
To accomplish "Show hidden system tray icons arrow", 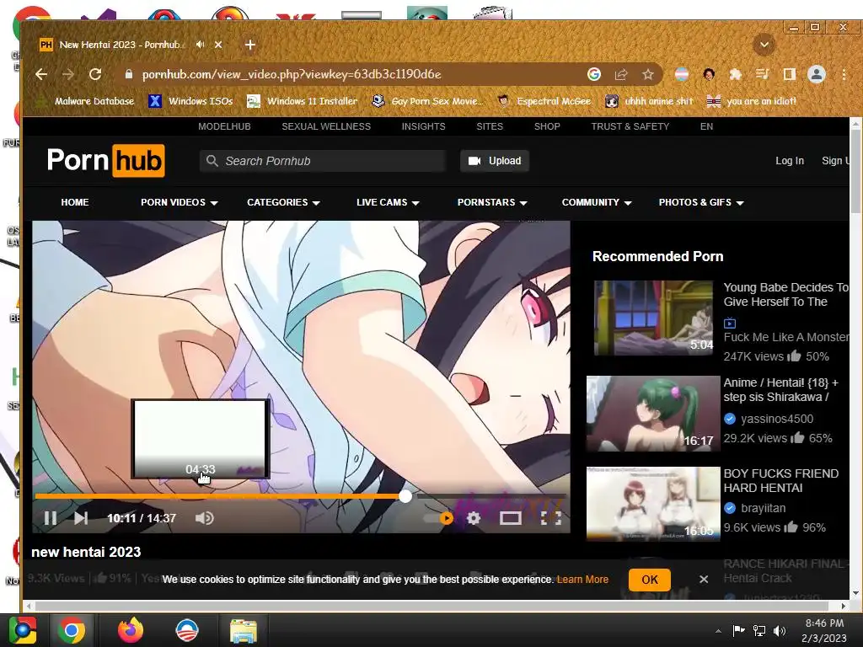I will [x=718, y=631].
